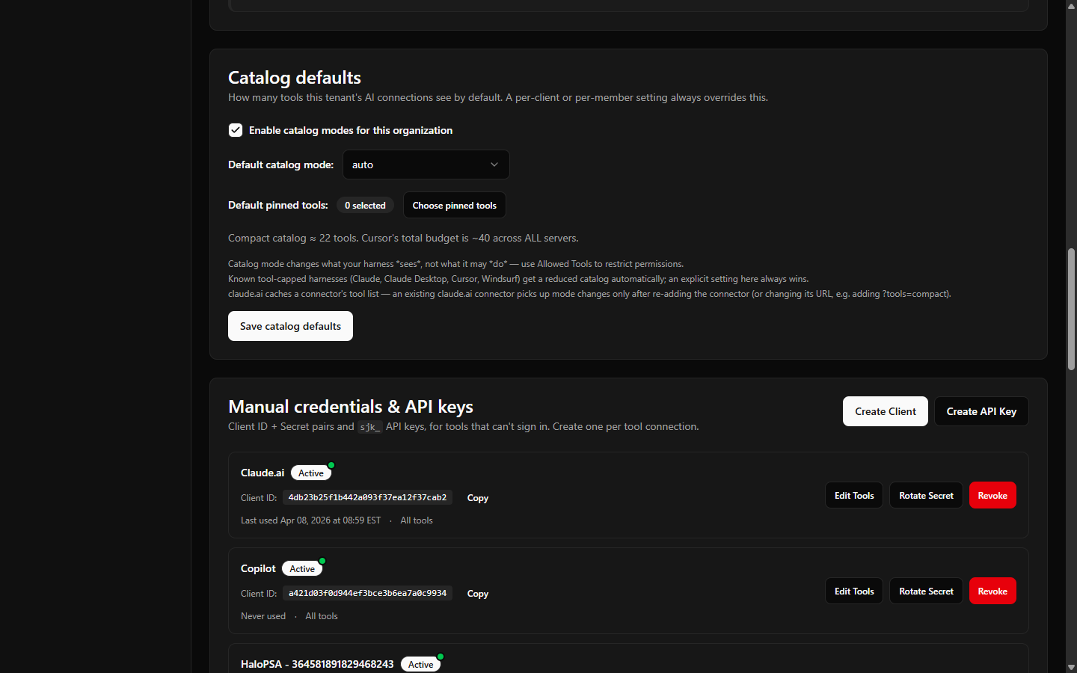Copy the Claude.ai client ID
The width and height of the screenshot is (1077, 673).
click(x=478, y=498)
